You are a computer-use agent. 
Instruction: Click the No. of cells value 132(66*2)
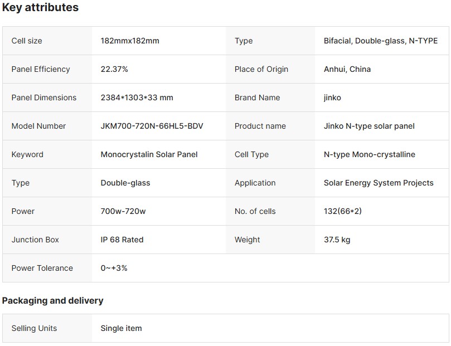point(346,211)
